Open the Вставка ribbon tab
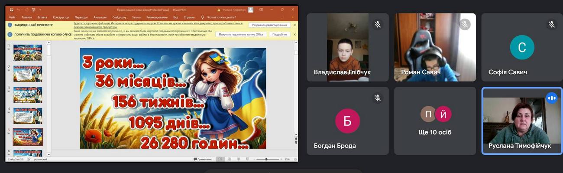The image size is (563, 173). pos(42,17)
